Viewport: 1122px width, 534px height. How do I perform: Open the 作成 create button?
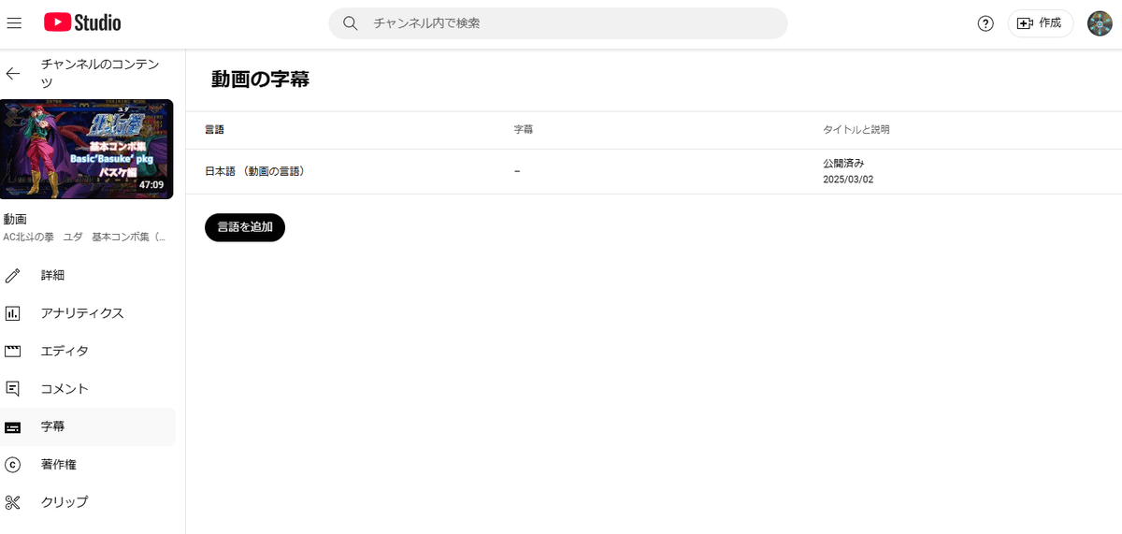(x=1040, y=23)
